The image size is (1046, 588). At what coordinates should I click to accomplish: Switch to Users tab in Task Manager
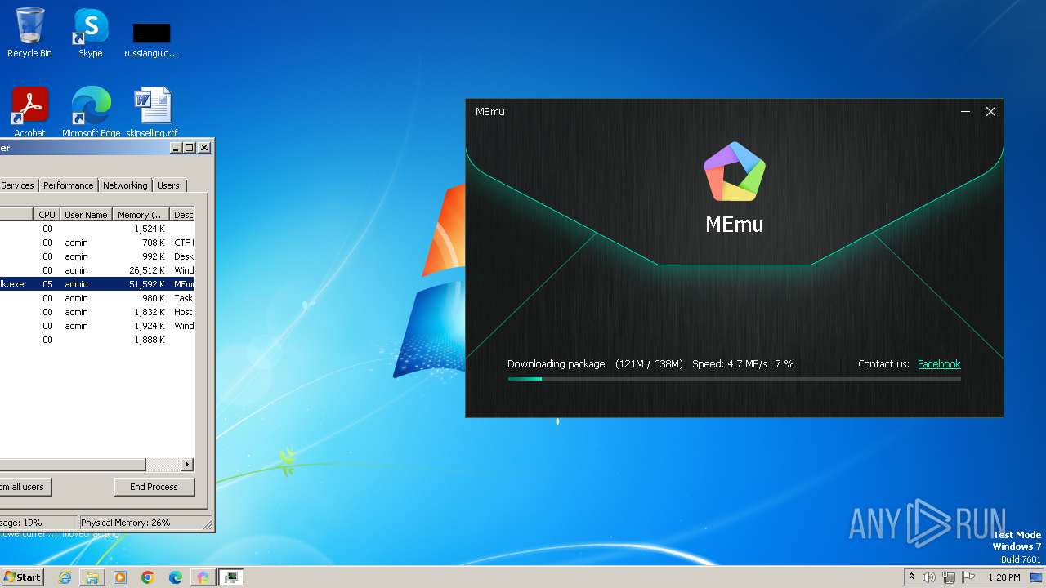[x=168, y=185]
